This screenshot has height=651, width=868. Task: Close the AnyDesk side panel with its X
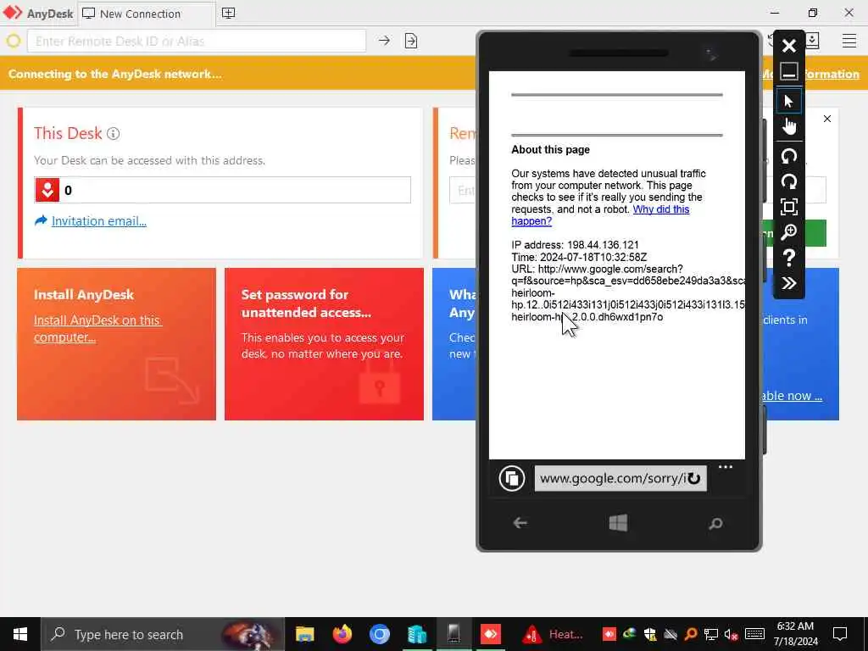click(x=827, y=119)
